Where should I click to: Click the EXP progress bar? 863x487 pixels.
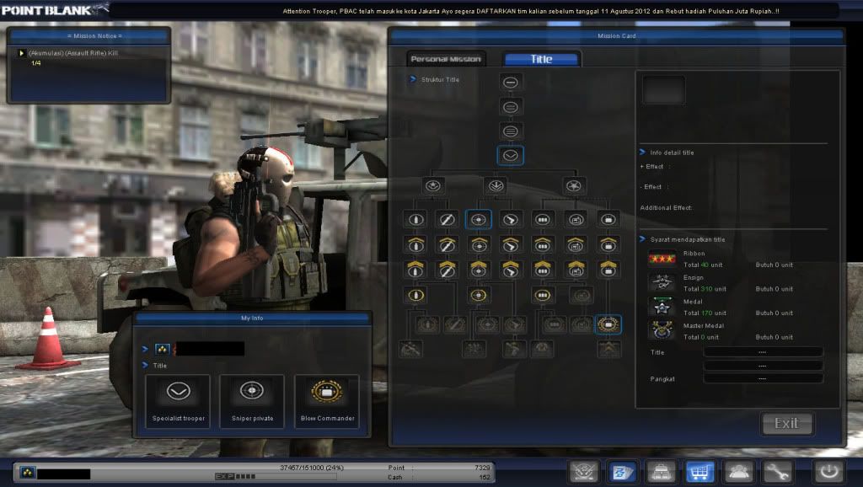276,477
